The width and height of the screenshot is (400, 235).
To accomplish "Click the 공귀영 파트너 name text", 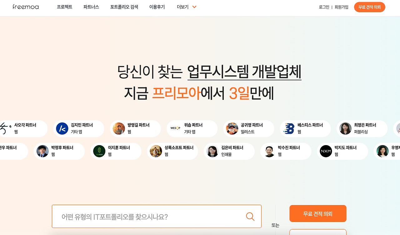I will [252, 125].
